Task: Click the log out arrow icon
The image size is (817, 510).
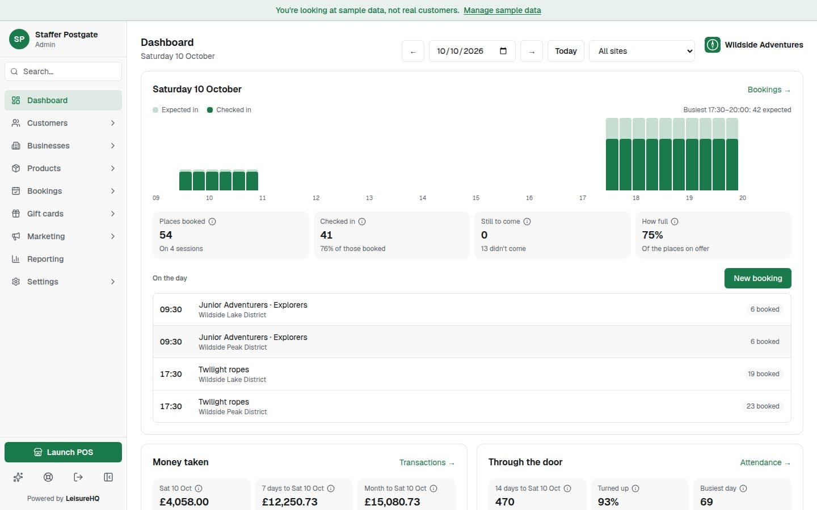Action: pos(78,477)
